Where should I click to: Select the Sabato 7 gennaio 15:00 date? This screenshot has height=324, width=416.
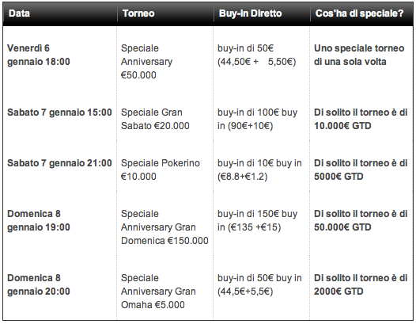pos(59,112)
